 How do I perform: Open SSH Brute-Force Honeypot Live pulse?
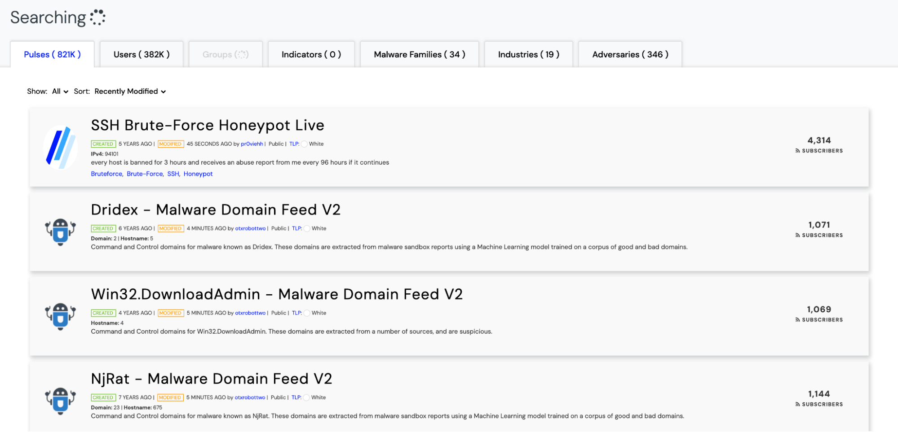[x=208, y=125]
